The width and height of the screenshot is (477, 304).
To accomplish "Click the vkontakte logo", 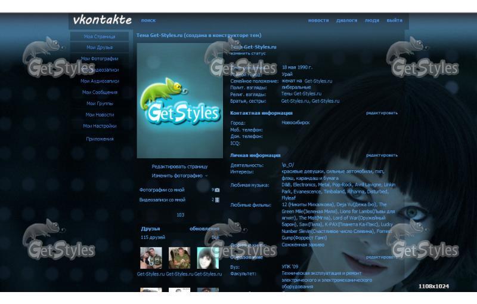I will pos(103,20).
